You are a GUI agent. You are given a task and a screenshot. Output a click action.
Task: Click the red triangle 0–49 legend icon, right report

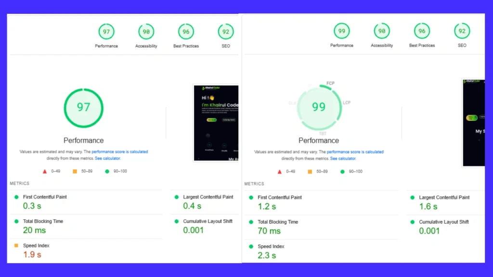[x=280, y=172]
